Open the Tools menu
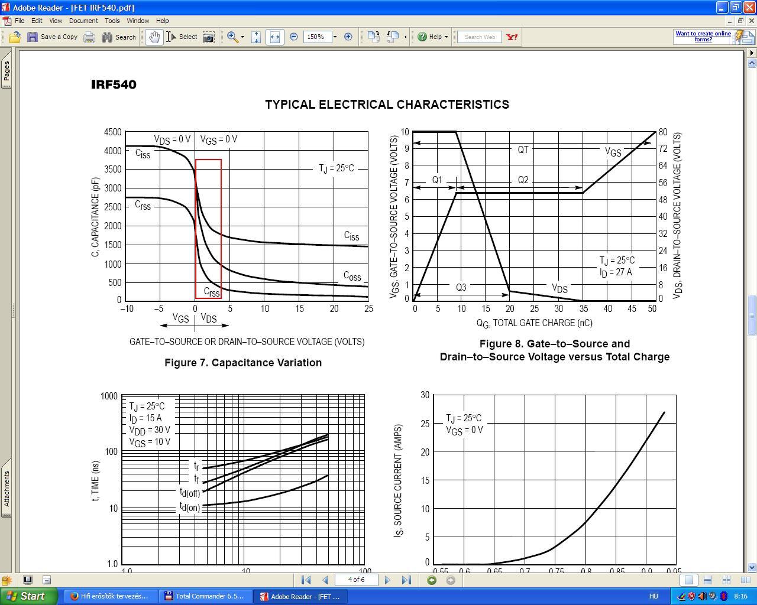The width and height of the screenshot is (757, 605). [x=112, y=21]
